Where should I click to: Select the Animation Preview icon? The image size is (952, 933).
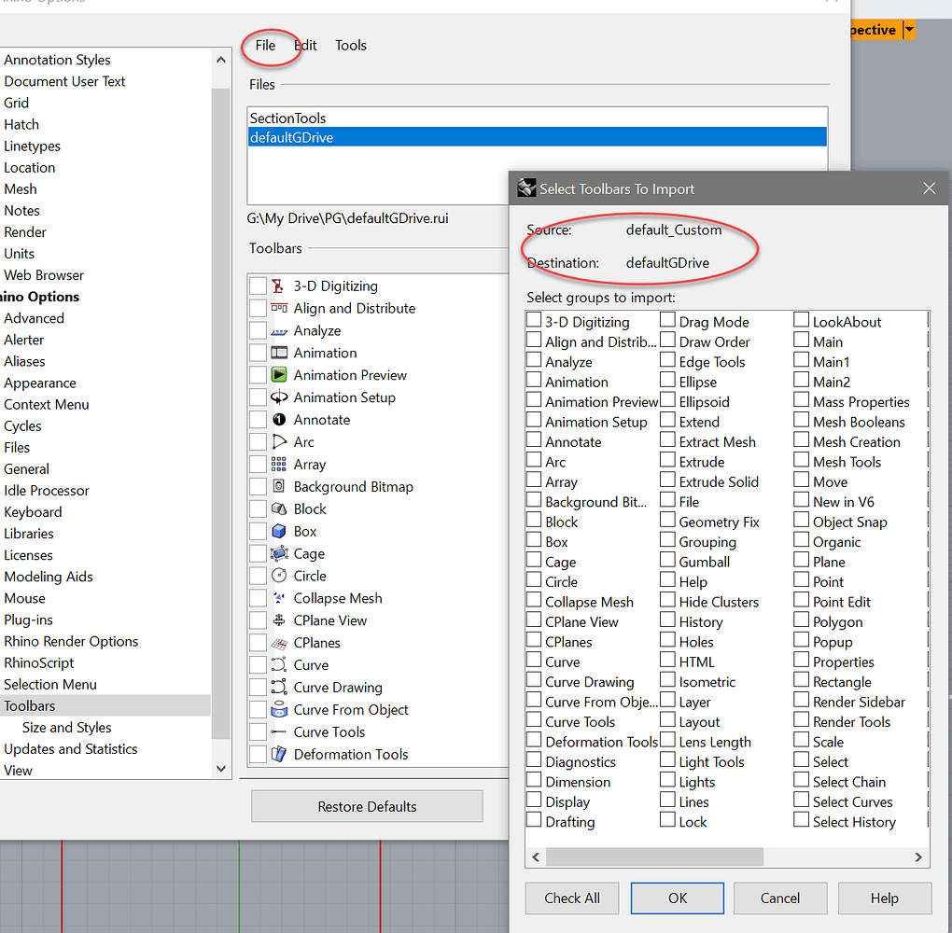[x=276, y=374]
